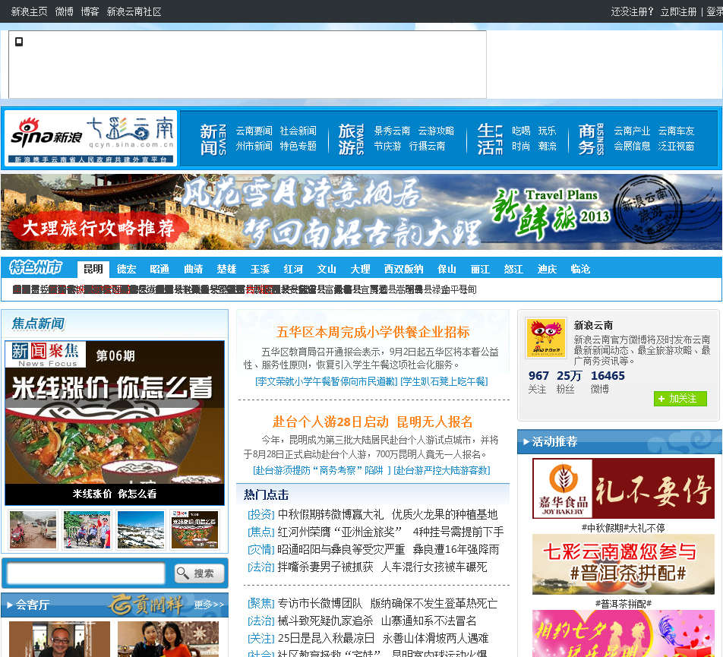The image size is (723, 657).
Task: Select the 玉溪 city tab
Action: [x=260, y=269]
